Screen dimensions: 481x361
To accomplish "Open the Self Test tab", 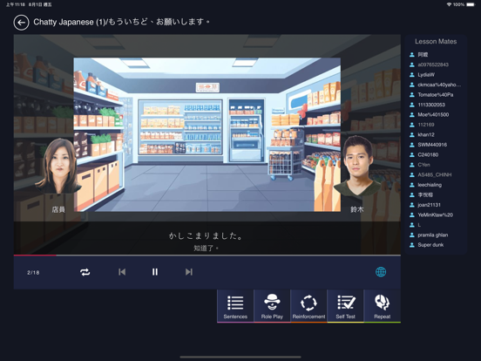I will pyautogui.click(x=345, y=306).
